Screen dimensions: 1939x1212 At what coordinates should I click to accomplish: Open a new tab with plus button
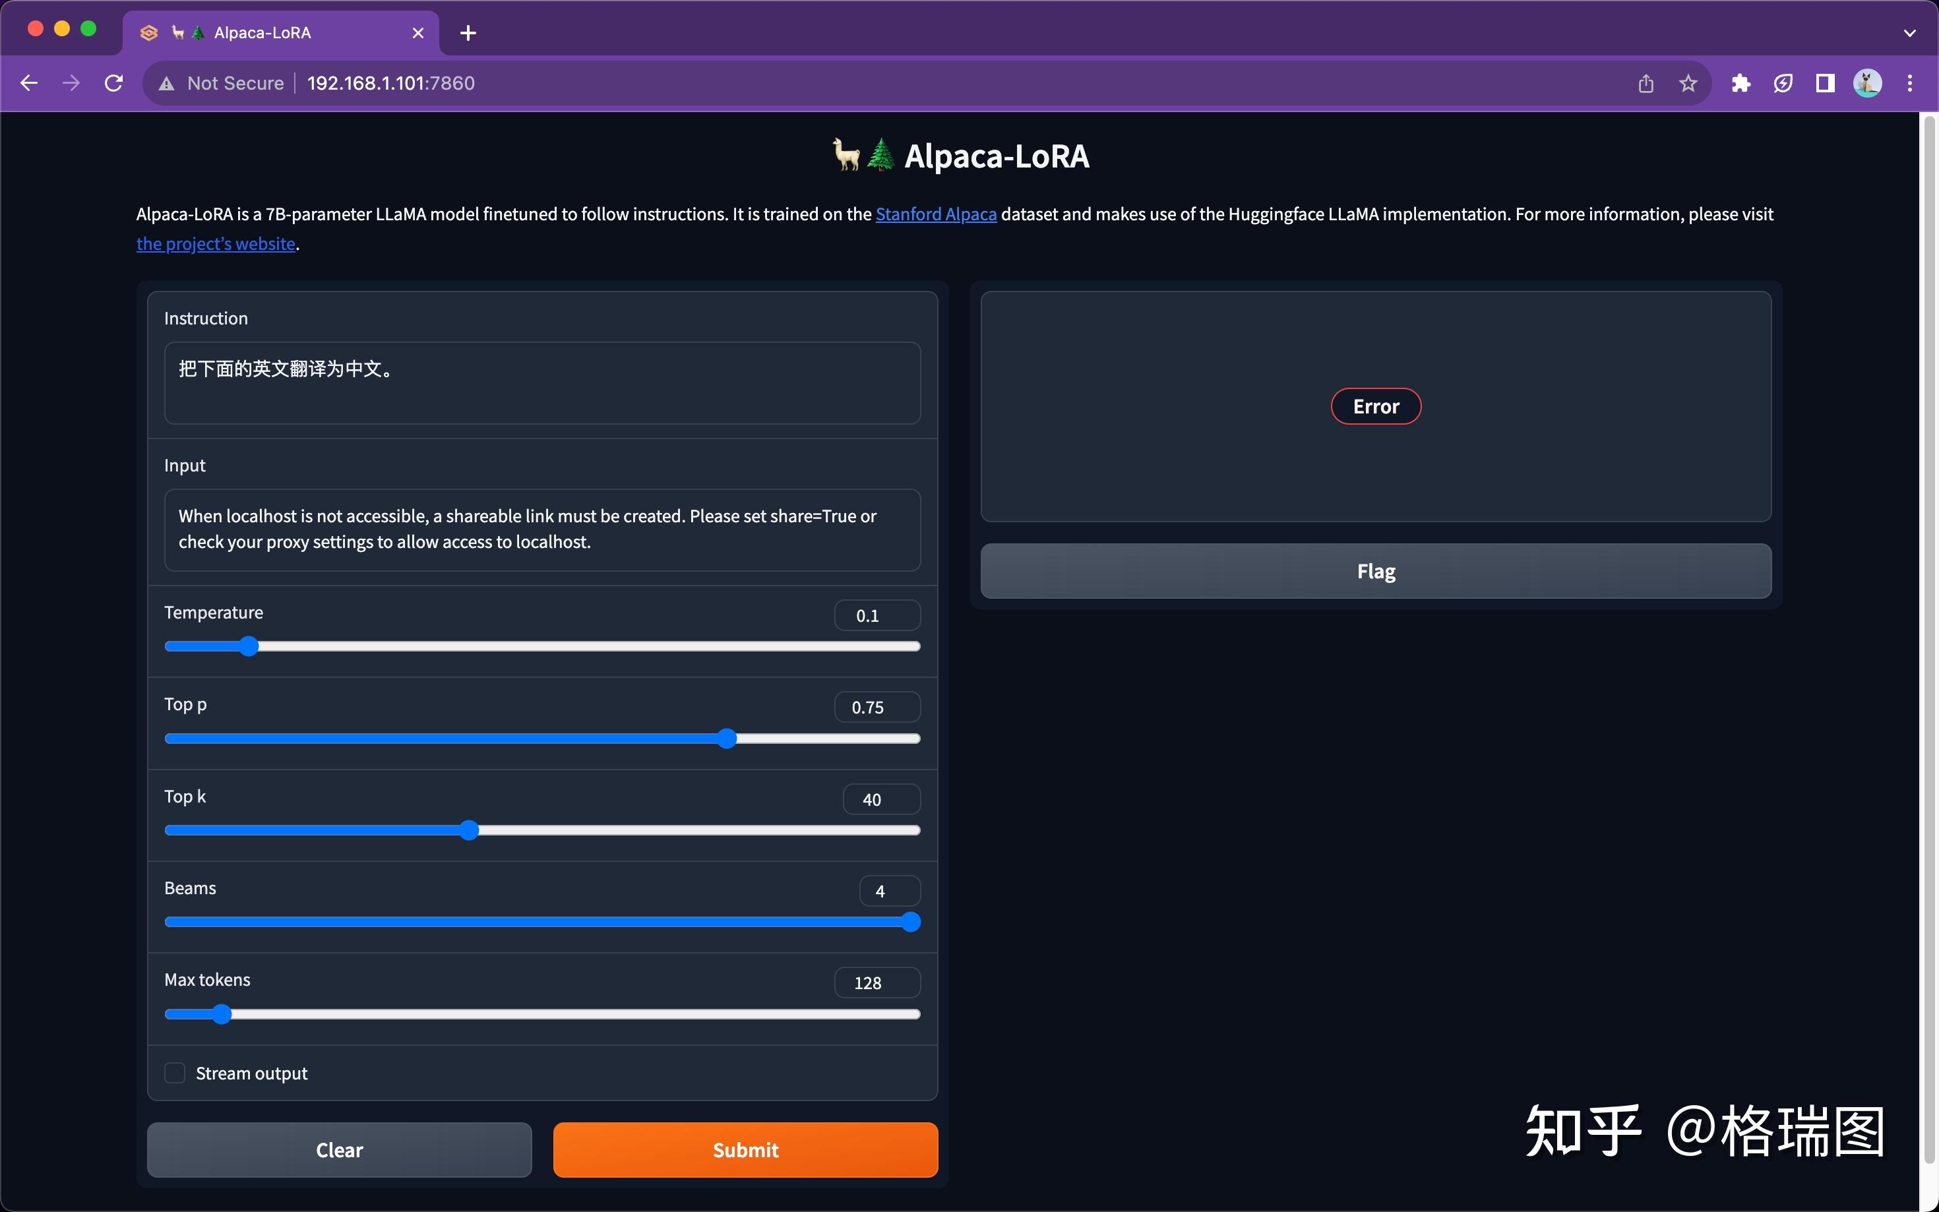(x=468, y=33)
